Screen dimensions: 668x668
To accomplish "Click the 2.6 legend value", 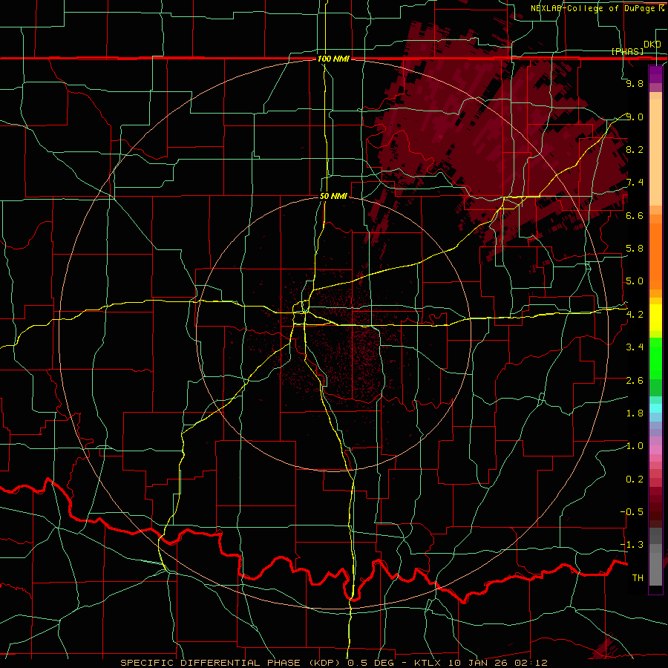I will pyautogui.click(x=635, y=380).
